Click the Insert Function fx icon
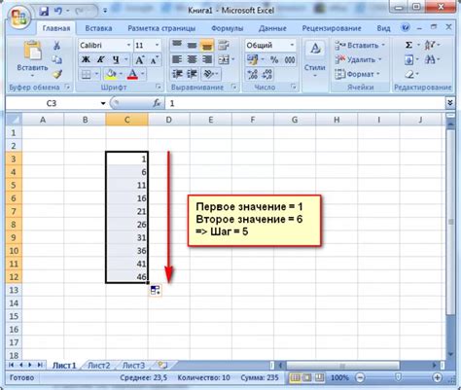461x390 pixels. (x=157, y=103)
